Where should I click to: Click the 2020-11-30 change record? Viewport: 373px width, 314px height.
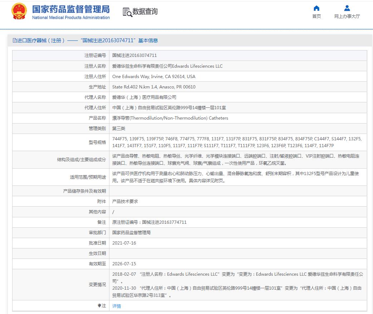(x=237, y=291)
